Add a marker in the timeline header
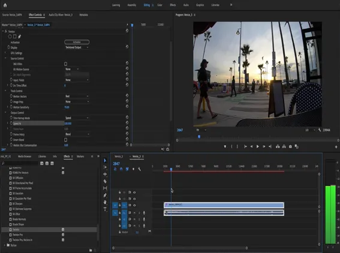This screenshot has height=253, width=340. pos(133,169)
